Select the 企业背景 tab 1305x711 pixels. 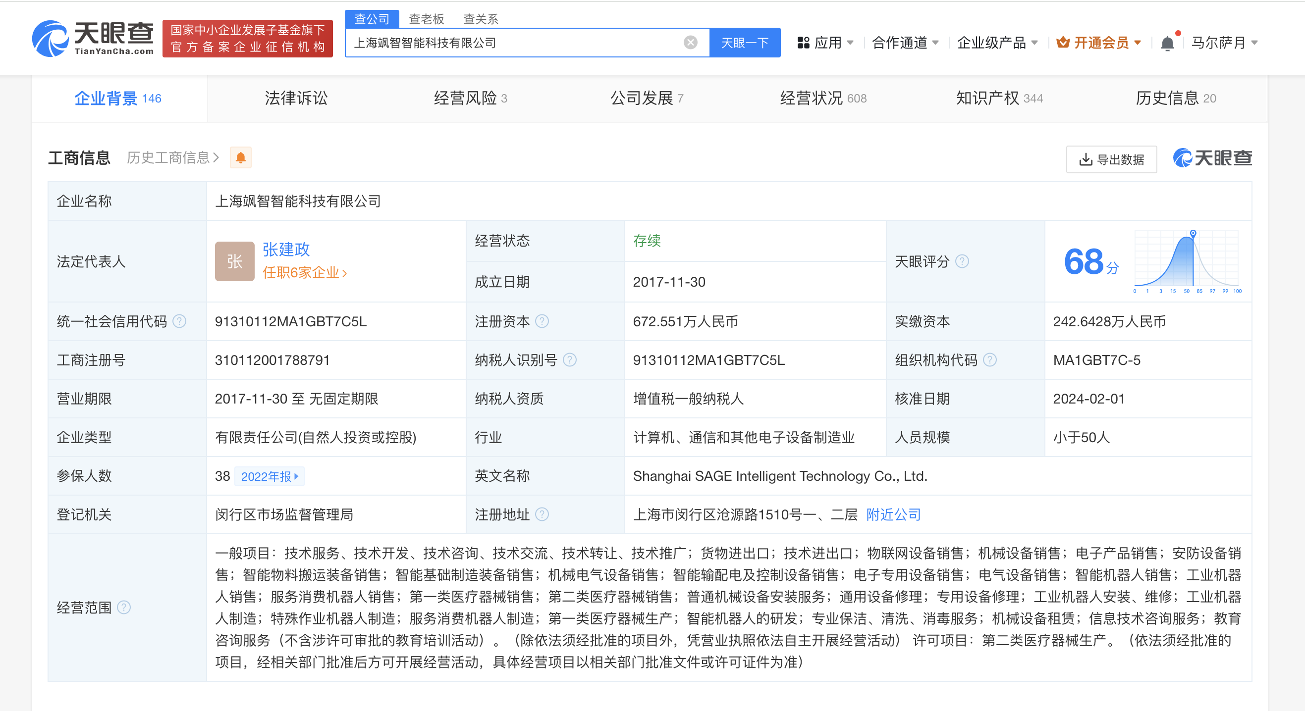(118, 98)
